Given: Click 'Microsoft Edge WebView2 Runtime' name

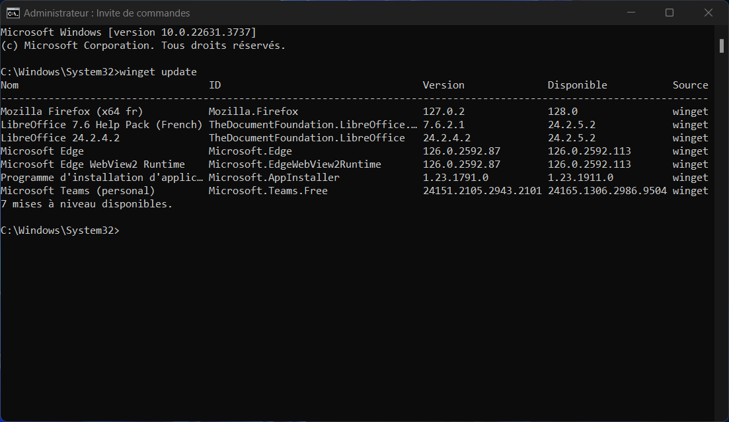Looking at the screenshot, I should (93, 164).
